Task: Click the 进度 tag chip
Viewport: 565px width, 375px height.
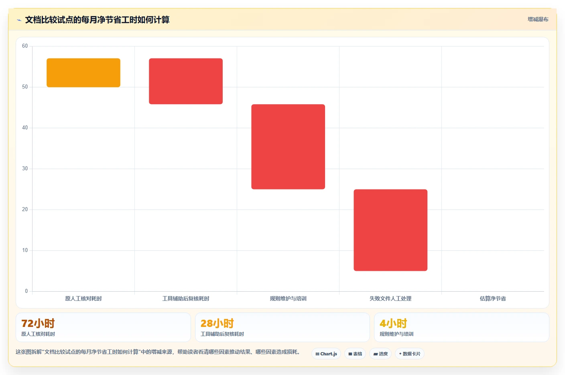Action: (x=380, y=354)
